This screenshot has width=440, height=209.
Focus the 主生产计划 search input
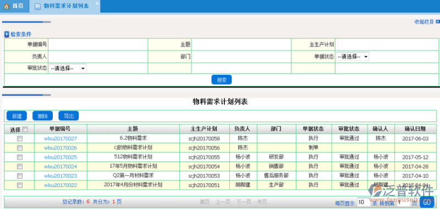click(x=387, y=45)
